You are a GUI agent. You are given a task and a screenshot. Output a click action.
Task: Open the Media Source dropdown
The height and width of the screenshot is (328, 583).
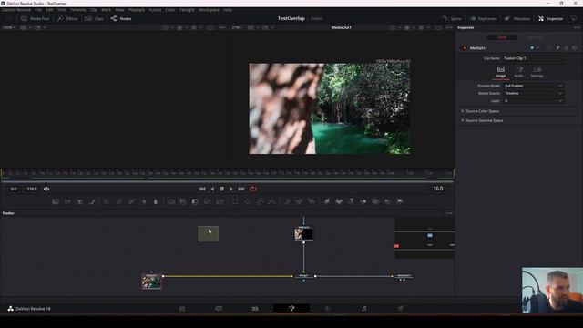pos(533,93)
